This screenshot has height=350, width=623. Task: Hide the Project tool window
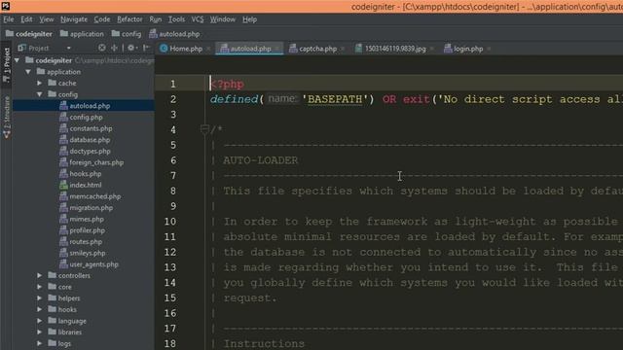click(146, 48)
